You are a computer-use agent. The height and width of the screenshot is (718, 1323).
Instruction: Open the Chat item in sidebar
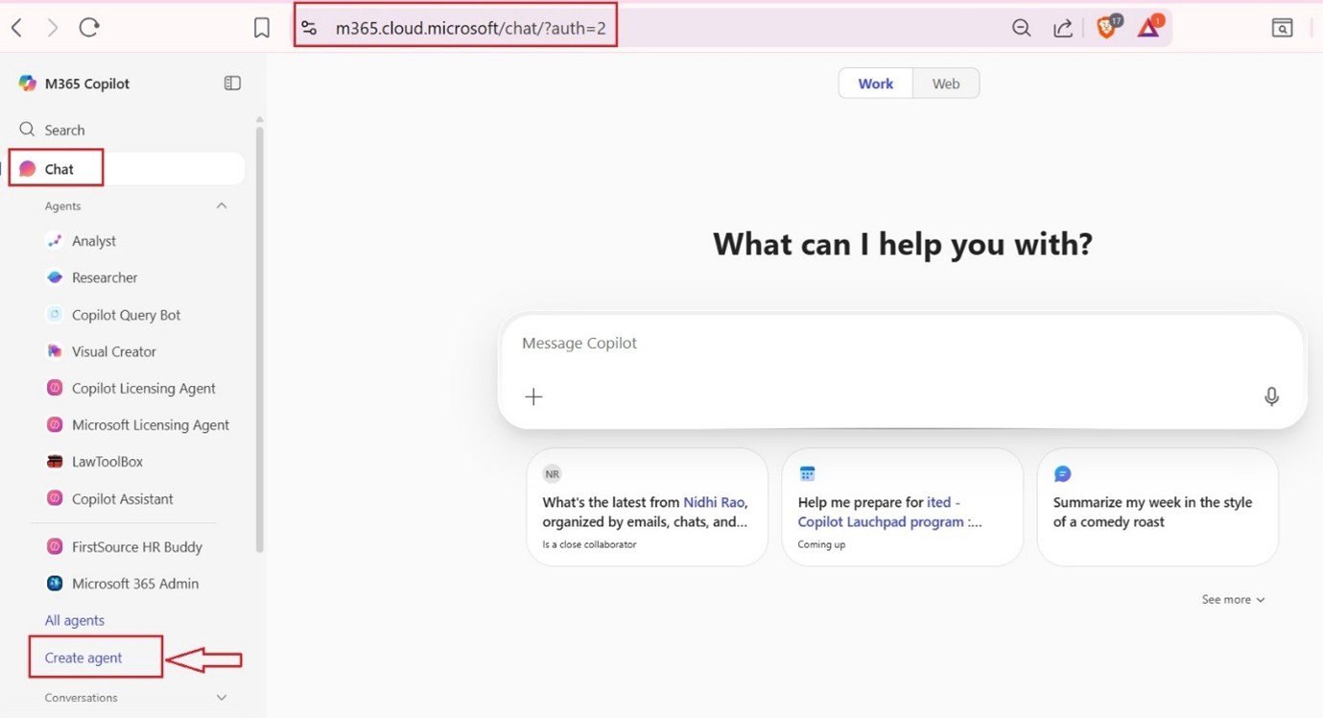pos(127,169)
